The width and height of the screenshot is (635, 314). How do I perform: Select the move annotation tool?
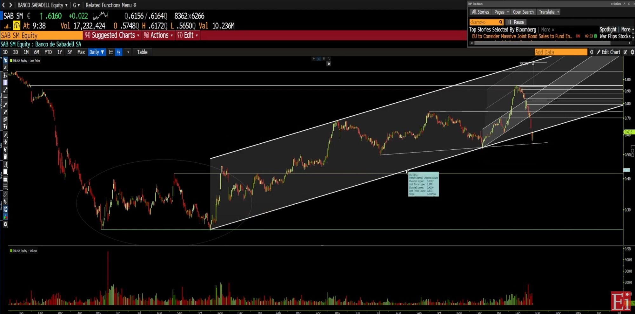click(x=5, y=142)
